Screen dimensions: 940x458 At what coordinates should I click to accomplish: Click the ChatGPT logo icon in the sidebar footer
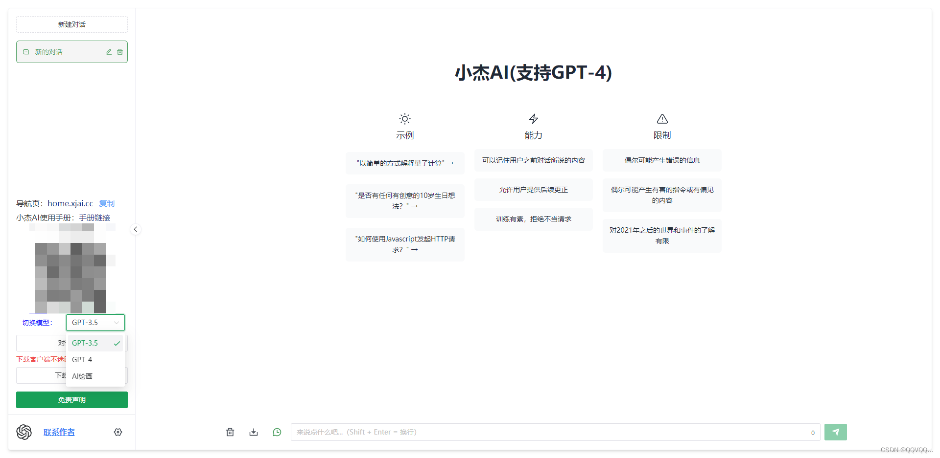tap(24, 432)
